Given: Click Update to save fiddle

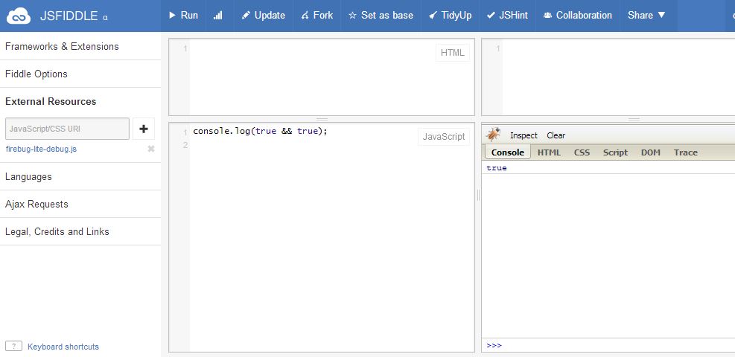Looking at the screenshot, I should [x=263, y=16].
